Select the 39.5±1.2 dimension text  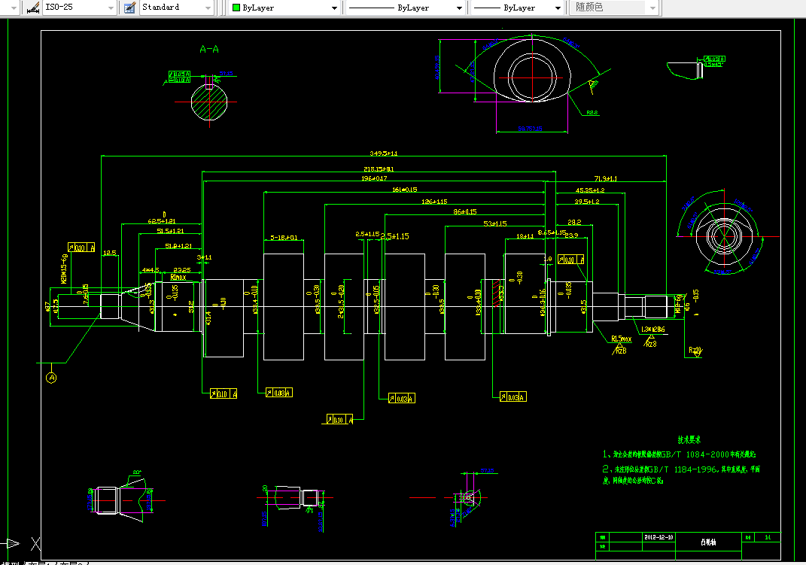coord(586,202)
